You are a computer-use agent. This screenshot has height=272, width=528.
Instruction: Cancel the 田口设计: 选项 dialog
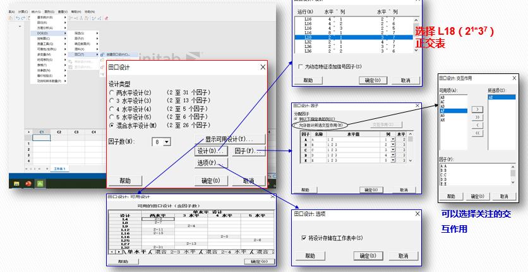click(404, 256)
